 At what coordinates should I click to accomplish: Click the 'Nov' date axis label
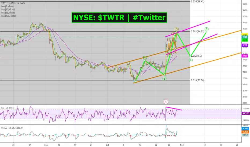tap(182, 145)
